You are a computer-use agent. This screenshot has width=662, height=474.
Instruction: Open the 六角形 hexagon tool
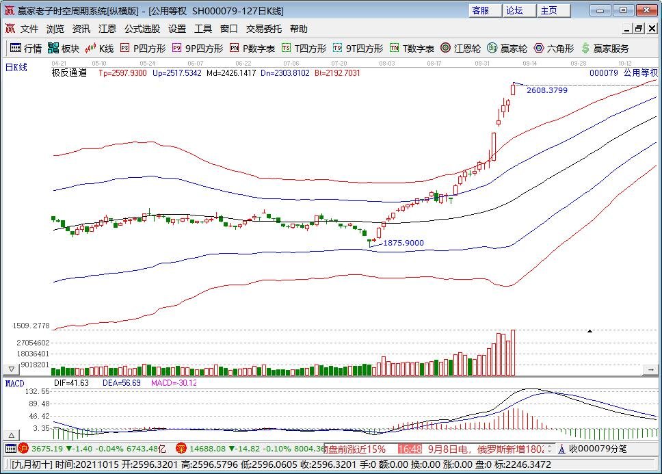(x=554, y=49)
